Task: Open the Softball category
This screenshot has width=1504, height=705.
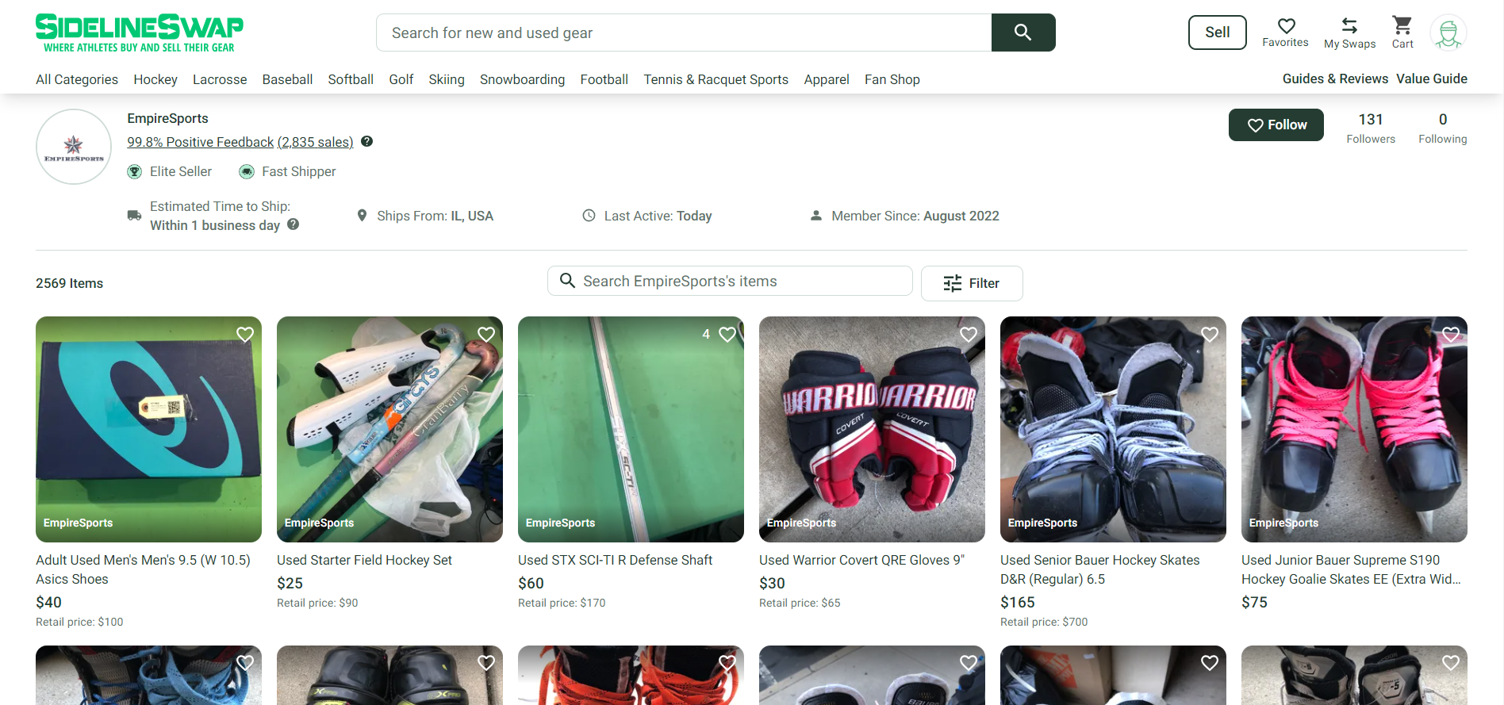Action: 351,79
